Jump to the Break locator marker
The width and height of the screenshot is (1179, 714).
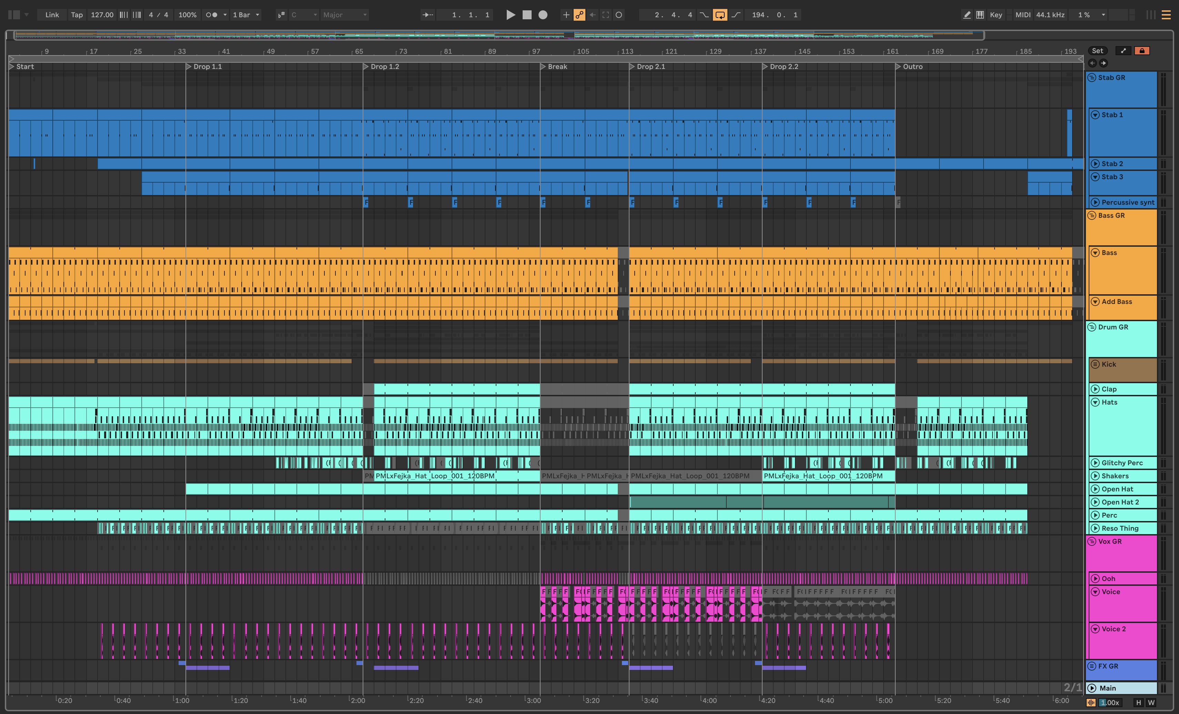point(543,67)
